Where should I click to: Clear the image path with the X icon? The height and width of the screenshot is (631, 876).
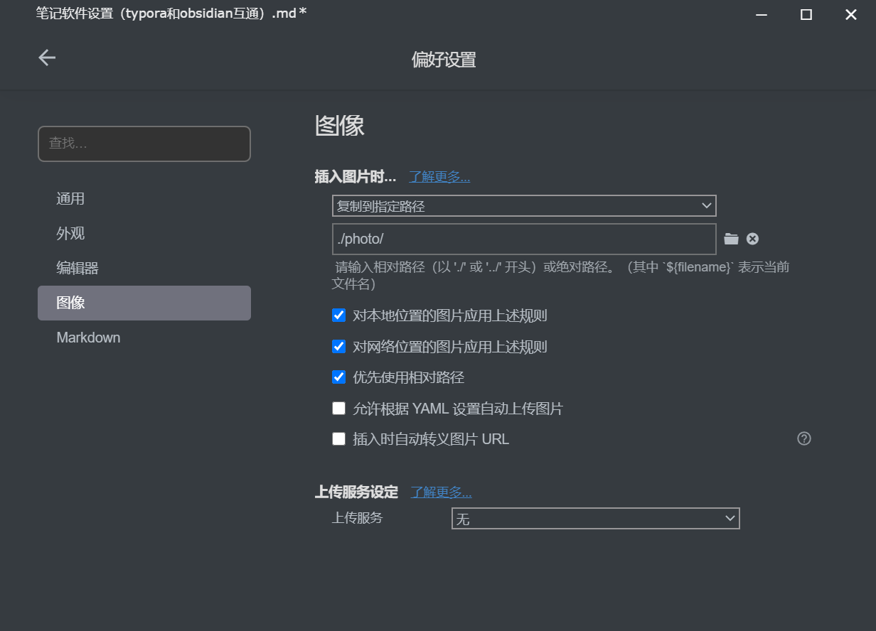(752, 239)
